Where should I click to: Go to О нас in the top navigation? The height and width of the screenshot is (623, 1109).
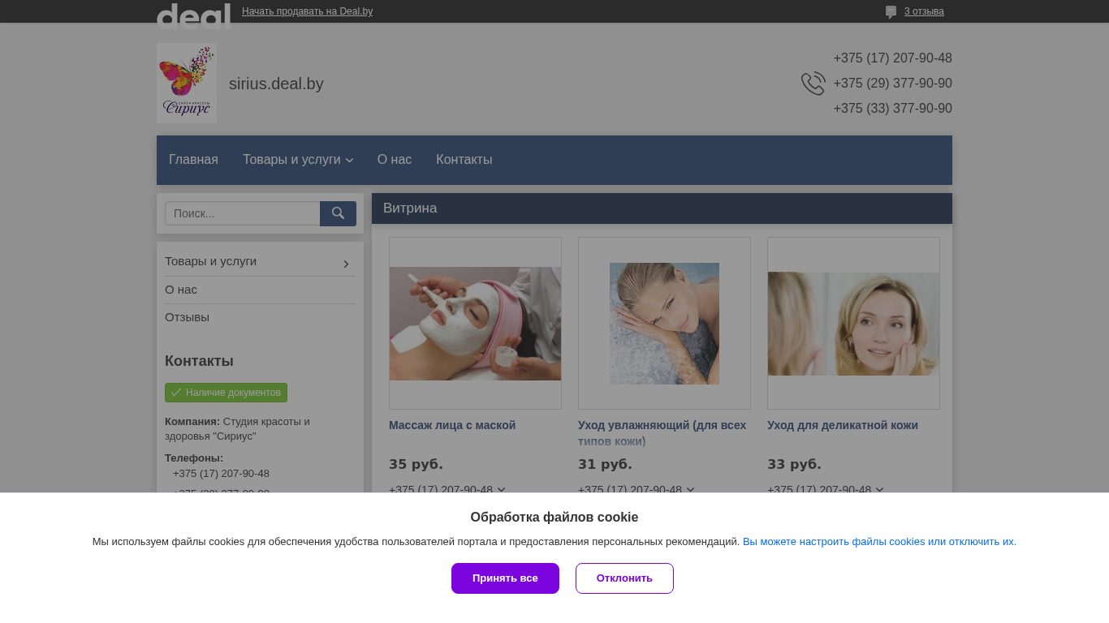click(x=395, y=160)
